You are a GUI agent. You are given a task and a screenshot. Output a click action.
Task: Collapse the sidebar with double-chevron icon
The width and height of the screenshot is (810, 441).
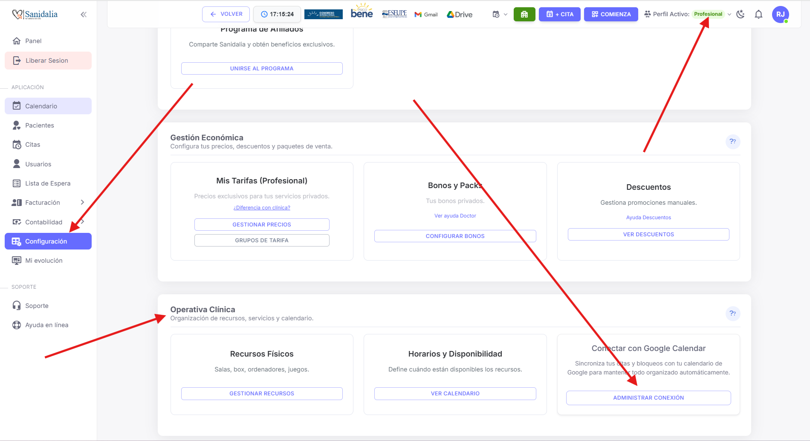pos(84,15)
